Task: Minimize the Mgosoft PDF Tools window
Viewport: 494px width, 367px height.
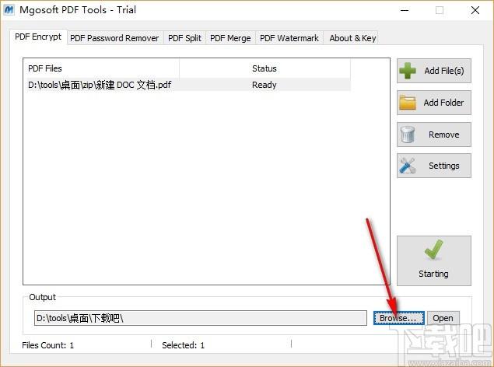Action: tap(405, 10)
